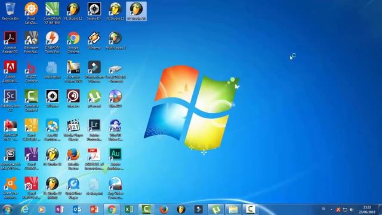Open the Local Disk (E) shortcut
Screen dimensions: 382x215
[x=115, y=73]
